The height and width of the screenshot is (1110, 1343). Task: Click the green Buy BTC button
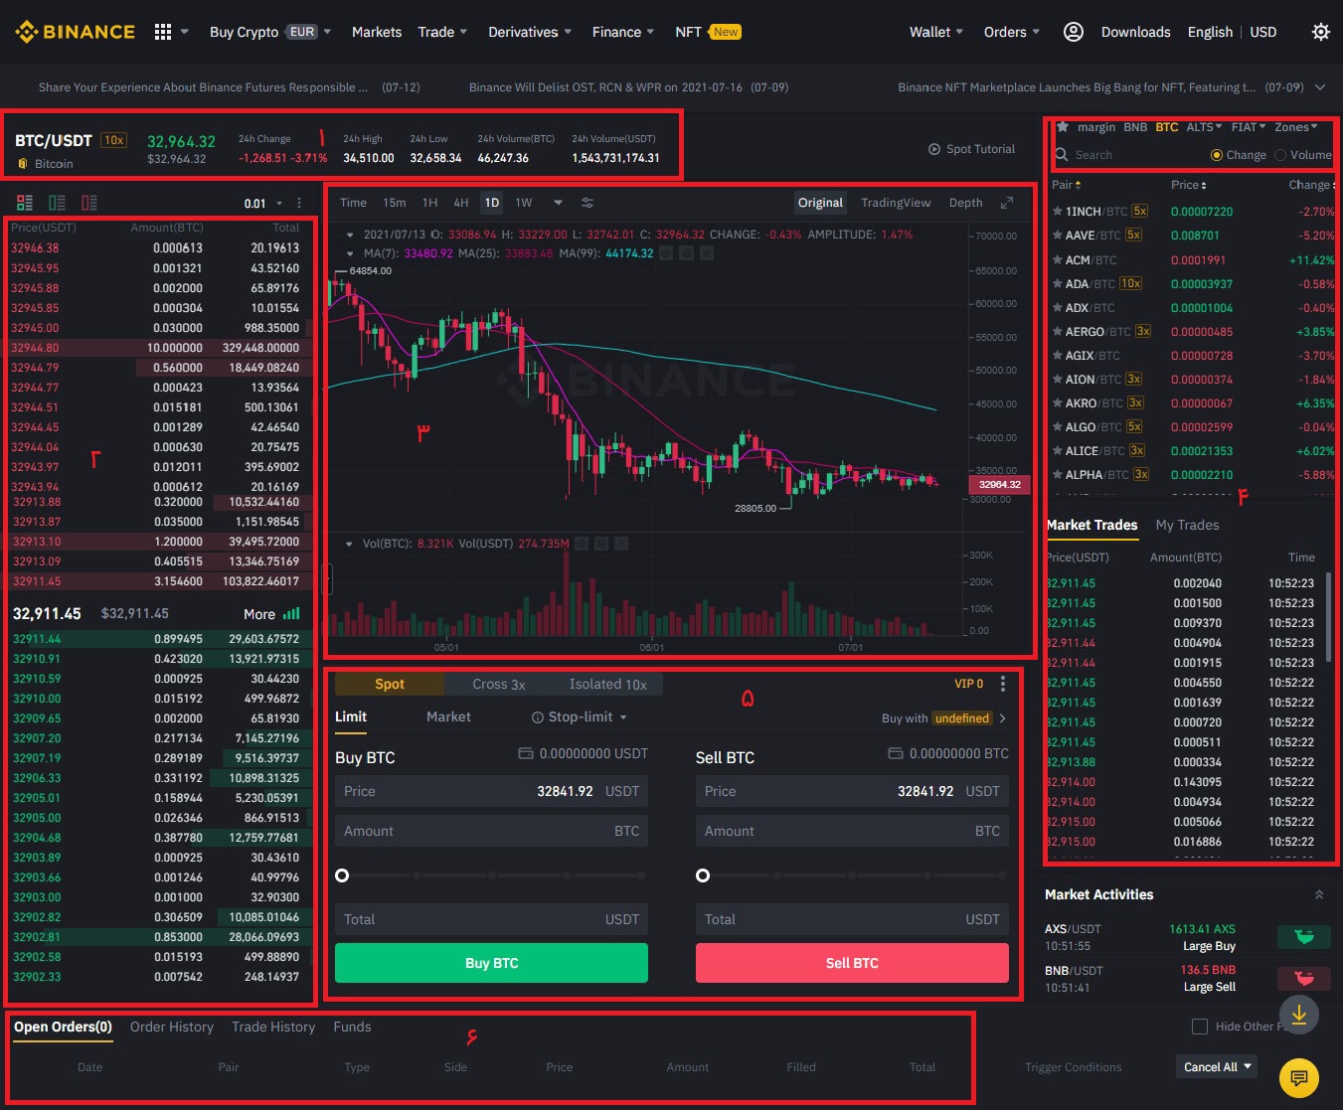point(491,963)
